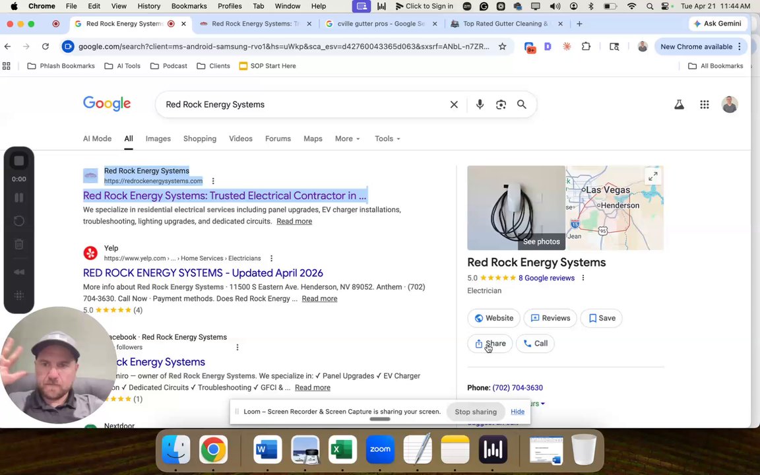This screenshot has width=760, height=475.
Task: Click Stop sharing in Loom bar
Action: (476, 412)
